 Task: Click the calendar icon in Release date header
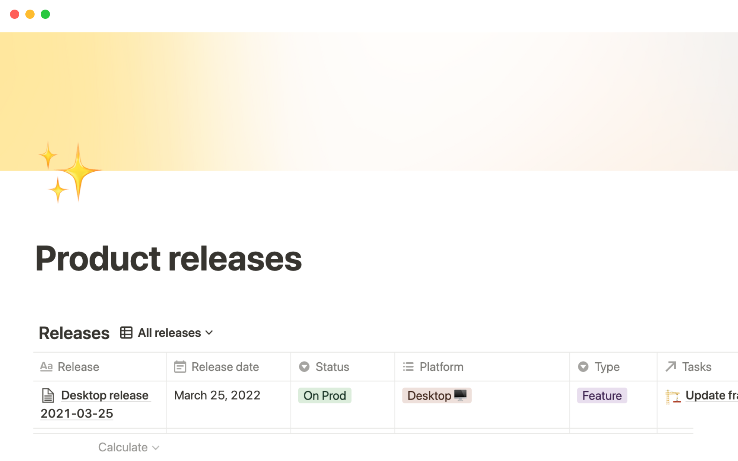180,367
